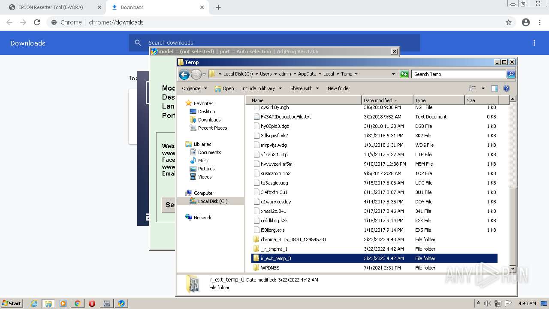Click AppData in the address path
This screenshot has height=309, width=549.
pos(307,74)
